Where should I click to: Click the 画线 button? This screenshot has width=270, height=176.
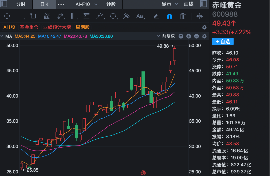[188, 4]
